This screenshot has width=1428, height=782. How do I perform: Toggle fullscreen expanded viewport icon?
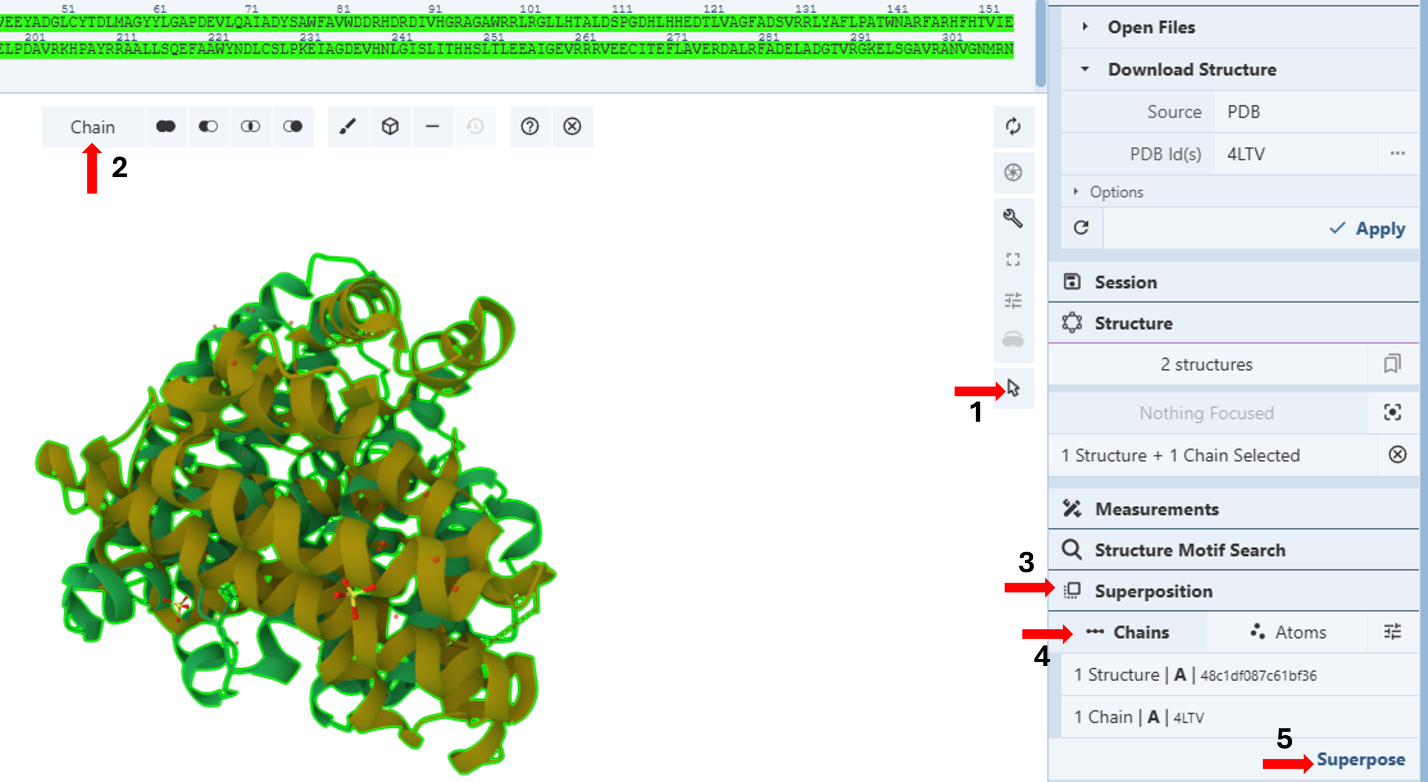point(1013,259)
